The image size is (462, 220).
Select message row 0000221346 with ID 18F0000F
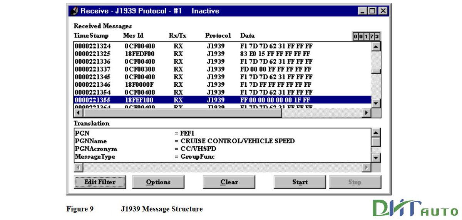point(223,84)
